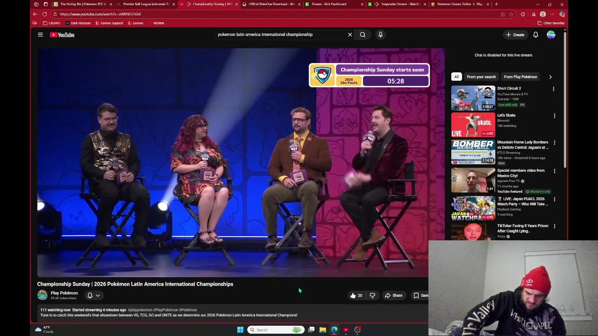Screen dimensions: 598x336
Task: Open options for Let's Skate video
Action: point(555,116)
